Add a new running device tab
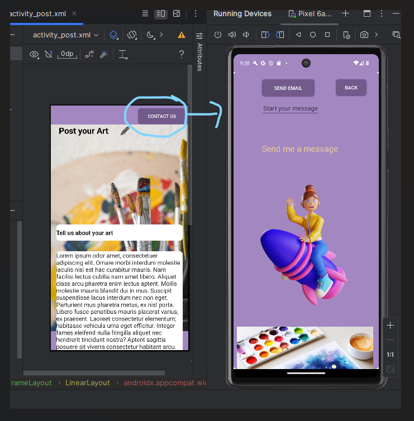Image resolution: width=414 pixels, height=421 pixels. [345, 13]
